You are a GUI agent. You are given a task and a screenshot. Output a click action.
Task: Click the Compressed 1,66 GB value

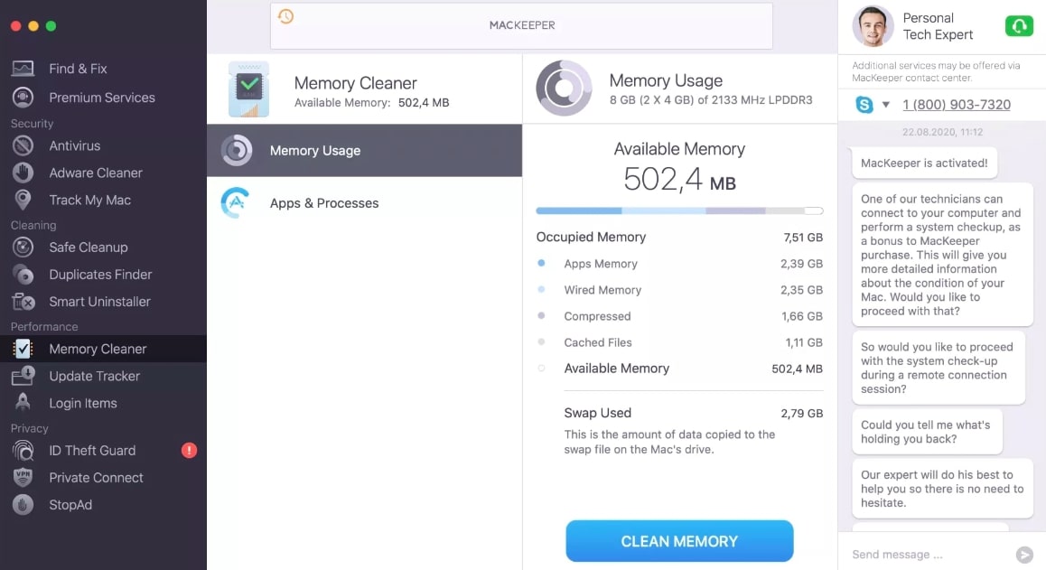pos(802,315)
